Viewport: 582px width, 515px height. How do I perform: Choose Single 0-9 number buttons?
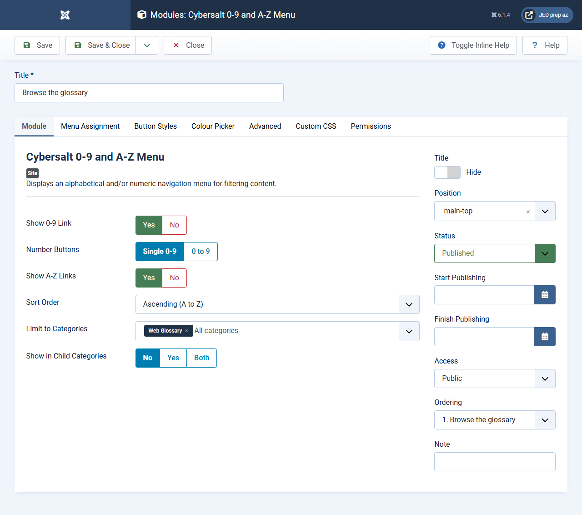[160, 252]
